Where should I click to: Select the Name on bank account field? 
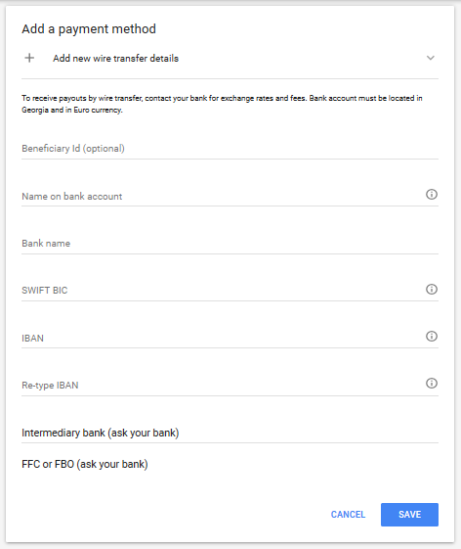click(223, 196)
